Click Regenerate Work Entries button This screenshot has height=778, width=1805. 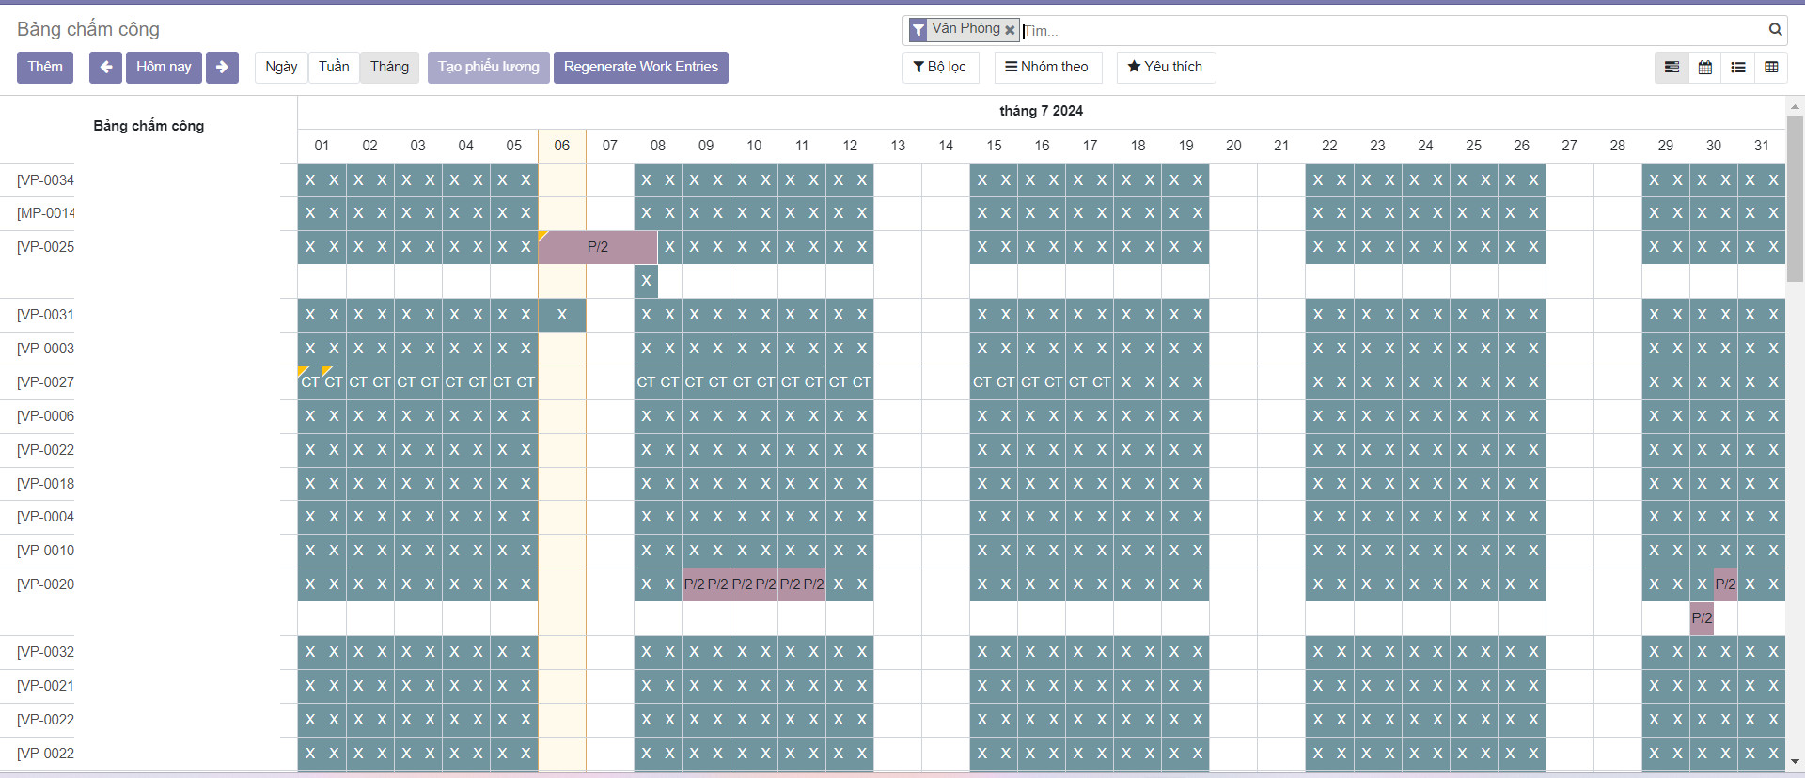[640, 67]
